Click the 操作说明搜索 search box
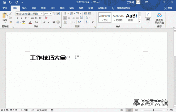176x112 pixels. 123,8
